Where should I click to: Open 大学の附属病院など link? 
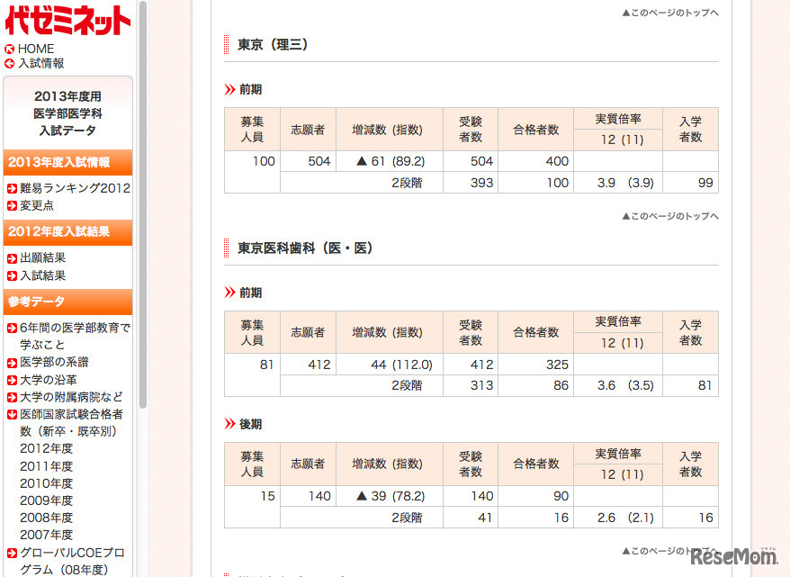tap(71, 397)
